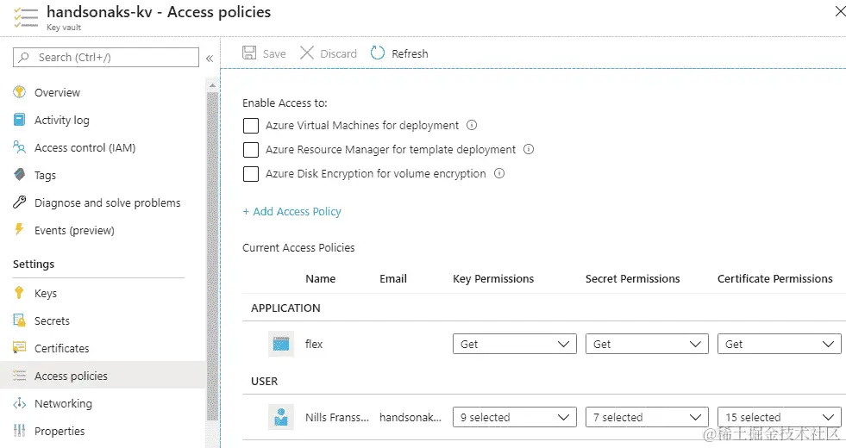Collapse the sidebar with the double-chevron
Viewport: 846px width, 448px height.
(x=209, y=58)
